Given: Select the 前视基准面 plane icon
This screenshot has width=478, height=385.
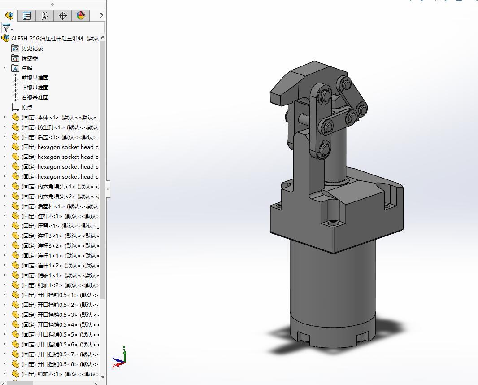Looking at the screenshot, I should coord(15,78).
